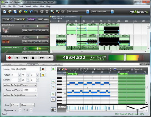This screenshot has width=151, height=117.
Task: Click the Redo arrow icon
Action: 36,12
